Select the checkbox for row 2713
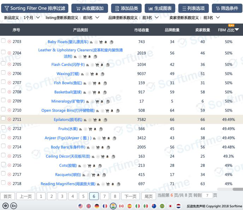This screenshot has width=243, height=210. tap(3, 136)
